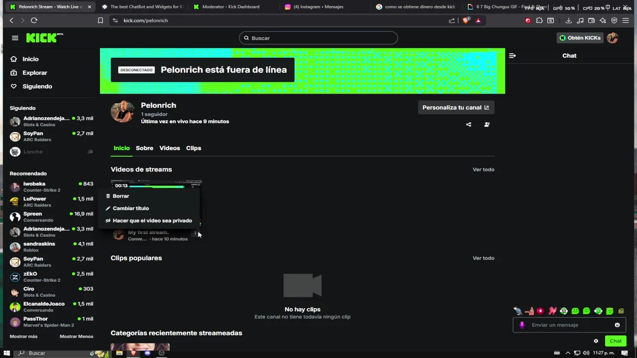Image resolution: width=637 pixels, height=358 pixels.
Task: Click the green Chat send button
Action: (x=616, y=341)
